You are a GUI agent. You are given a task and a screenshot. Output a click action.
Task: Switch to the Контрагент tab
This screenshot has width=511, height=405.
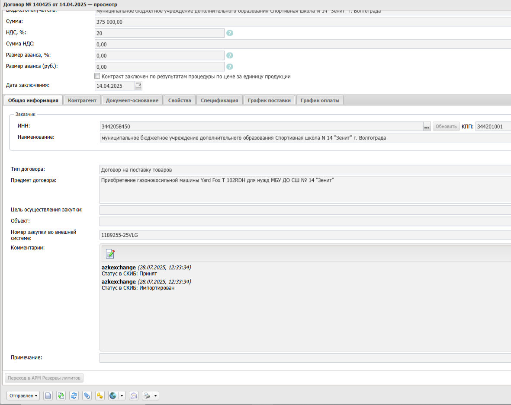pyautogui.click(x=82, y=100)
